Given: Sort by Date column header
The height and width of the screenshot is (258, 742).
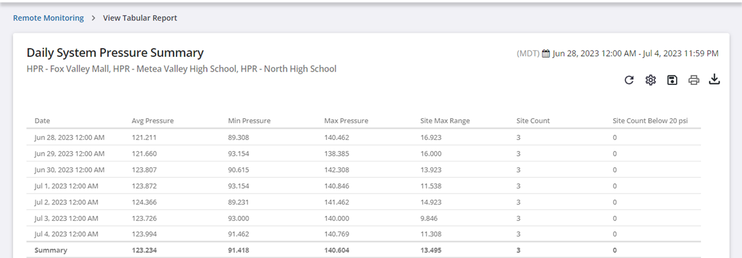Looking at the screenshot, I should point(42,121).
